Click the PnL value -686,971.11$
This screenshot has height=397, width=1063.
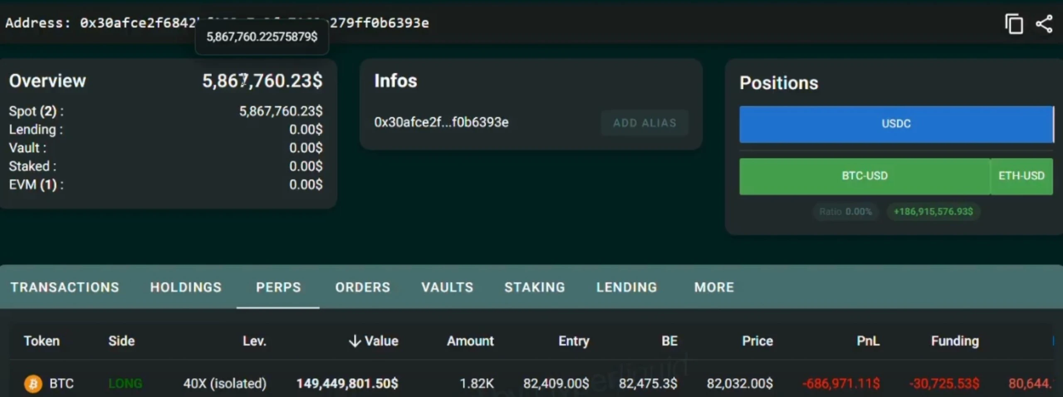(841, 383)
